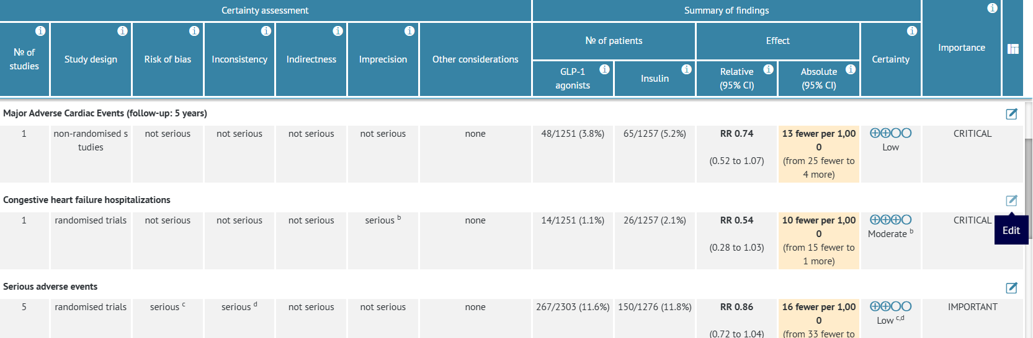Click Indirectness header info icon
The image size is (1033, 338).
[x=338, y=31]
